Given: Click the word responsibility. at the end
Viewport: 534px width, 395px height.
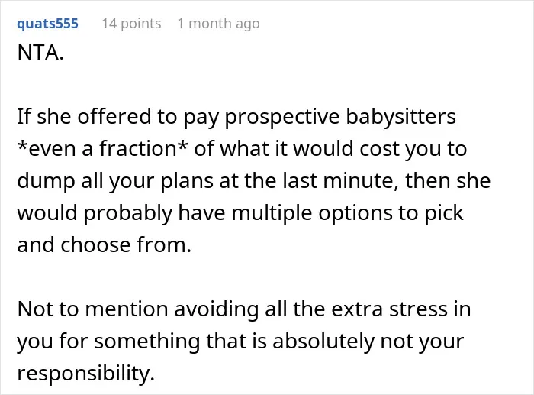Looking at the screenshot, I should 85,374.
